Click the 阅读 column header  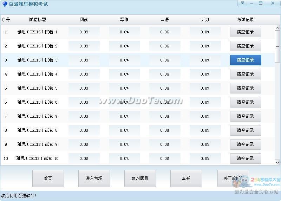(84, 20)
